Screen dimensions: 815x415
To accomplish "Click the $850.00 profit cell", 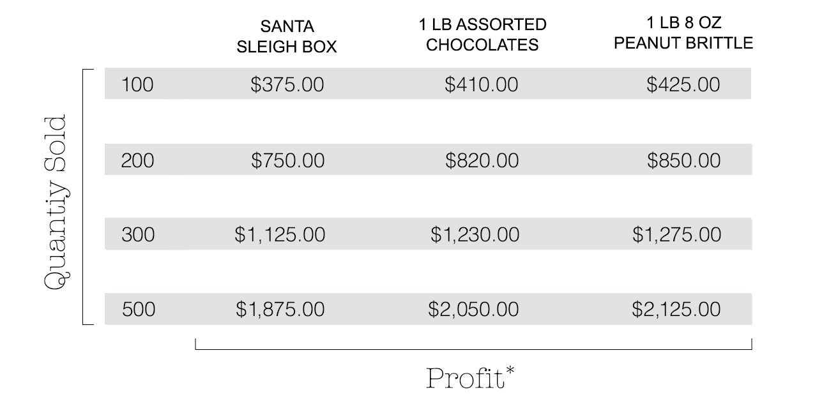I will coord(683,160).
